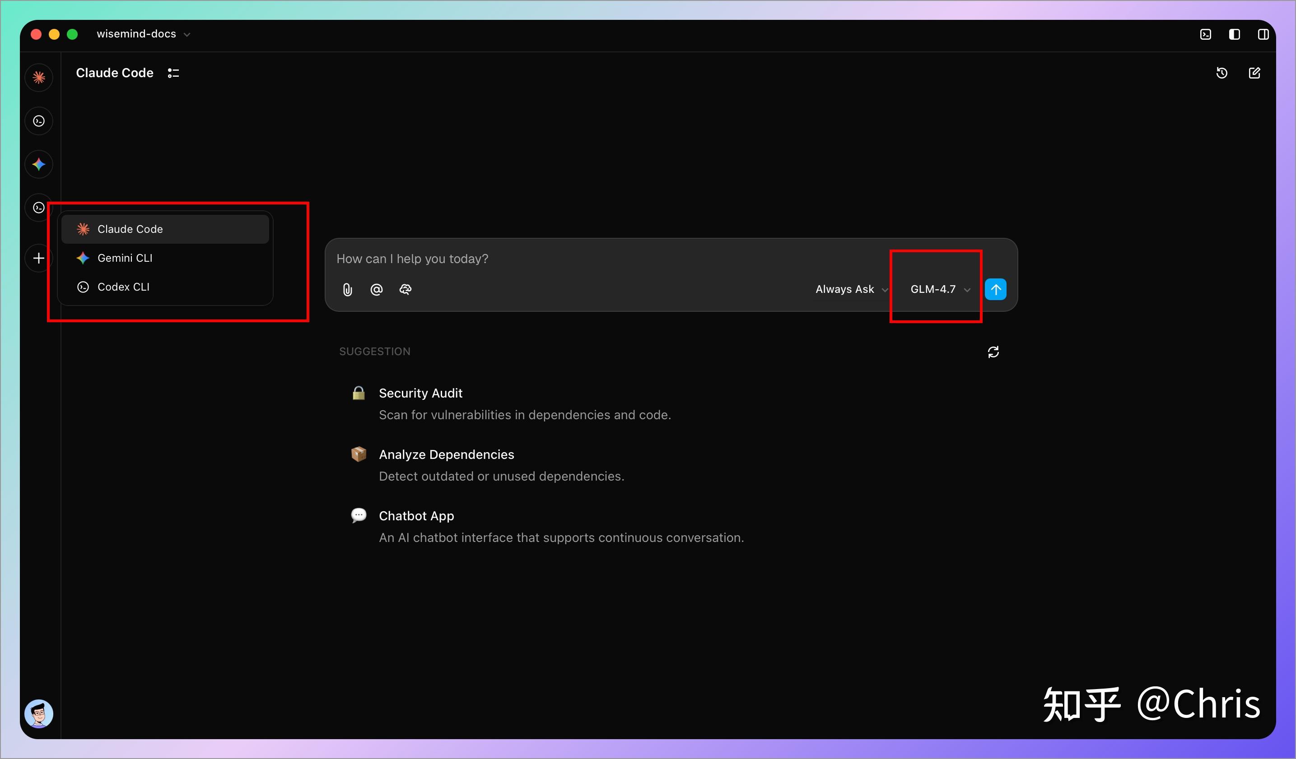This screenshot has width=1296, height=759.
Task: Click the Gemini sidebar star icon
Action: [38, 164]
